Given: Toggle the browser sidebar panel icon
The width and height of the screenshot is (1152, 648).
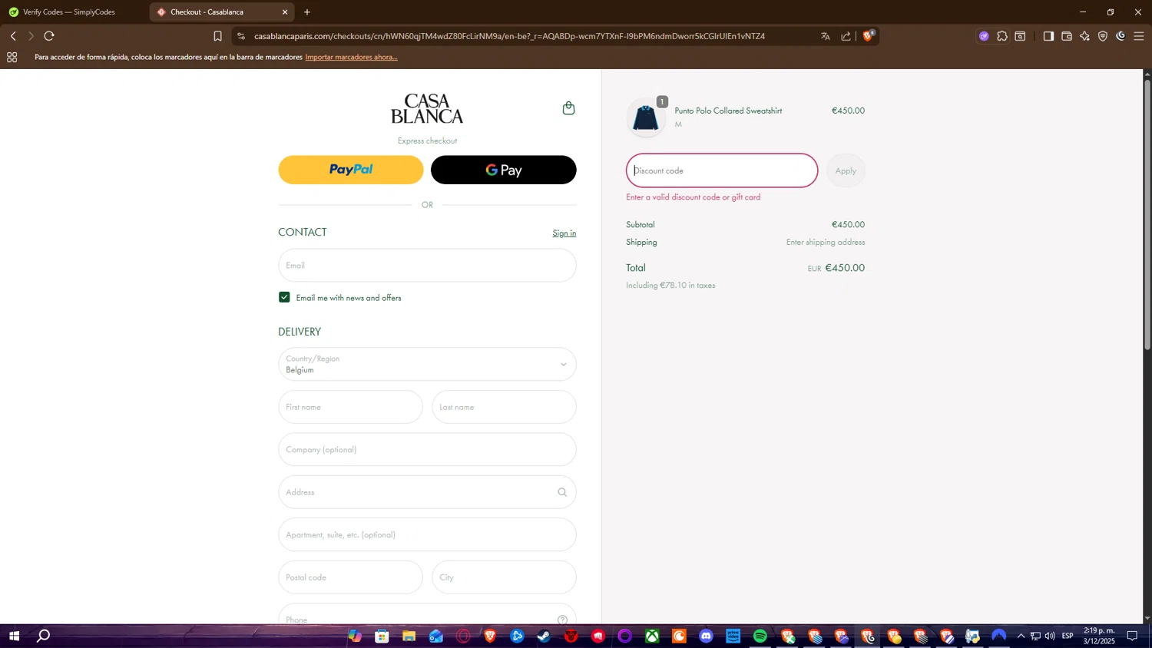Looking at the screenshot, I should coord(1048,36).
